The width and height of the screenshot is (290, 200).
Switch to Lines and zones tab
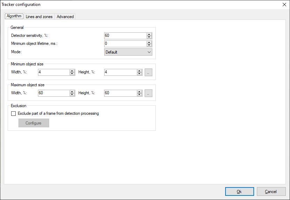point(39,17)
